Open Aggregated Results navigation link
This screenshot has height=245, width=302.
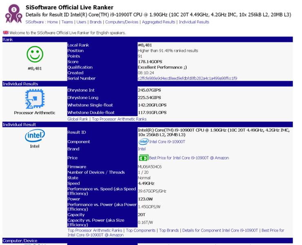pyautogui.click(x=158, y=22)
